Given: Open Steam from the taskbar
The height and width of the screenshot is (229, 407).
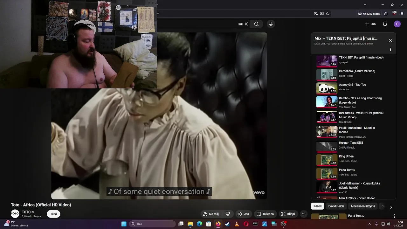Looking at the screenshot, I should (x=227, y=224).
